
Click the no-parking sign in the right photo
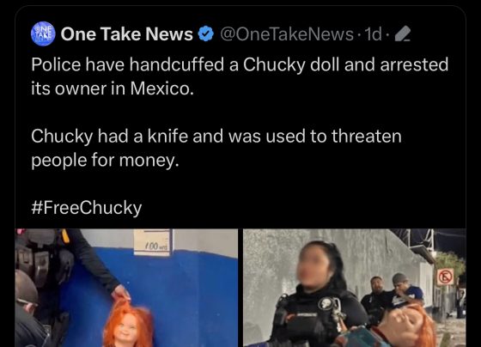446,277
